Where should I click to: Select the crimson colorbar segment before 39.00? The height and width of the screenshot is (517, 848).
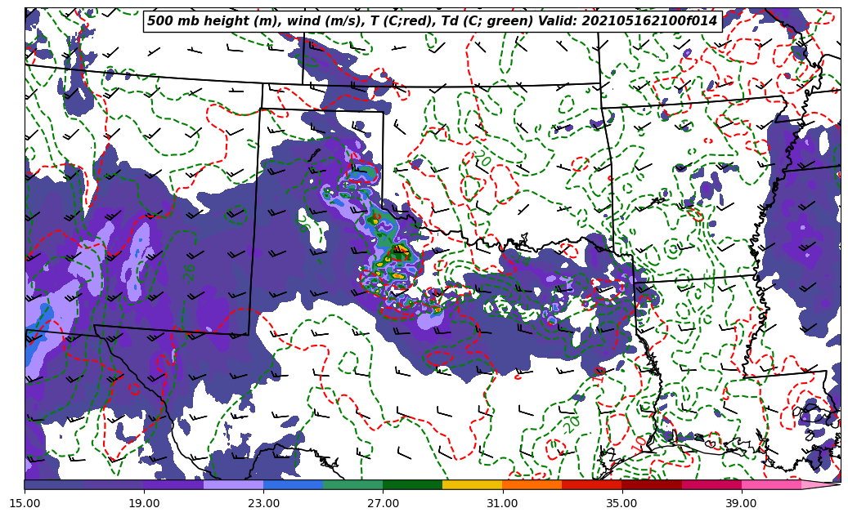point(711,484)
